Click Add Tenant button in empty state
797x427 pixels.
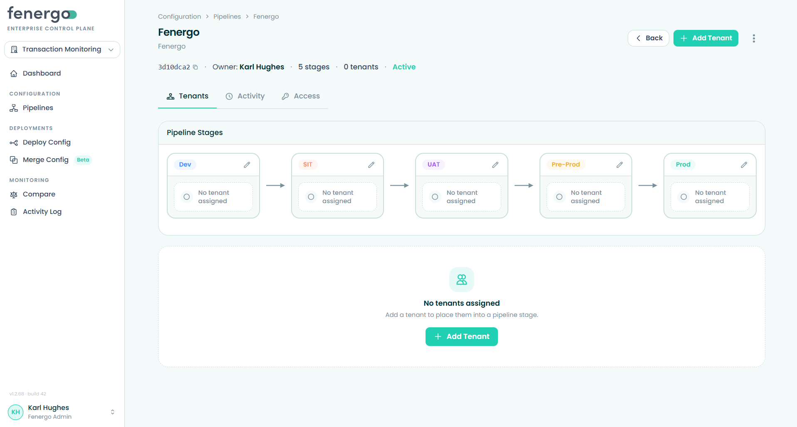[x=462, y=336]
